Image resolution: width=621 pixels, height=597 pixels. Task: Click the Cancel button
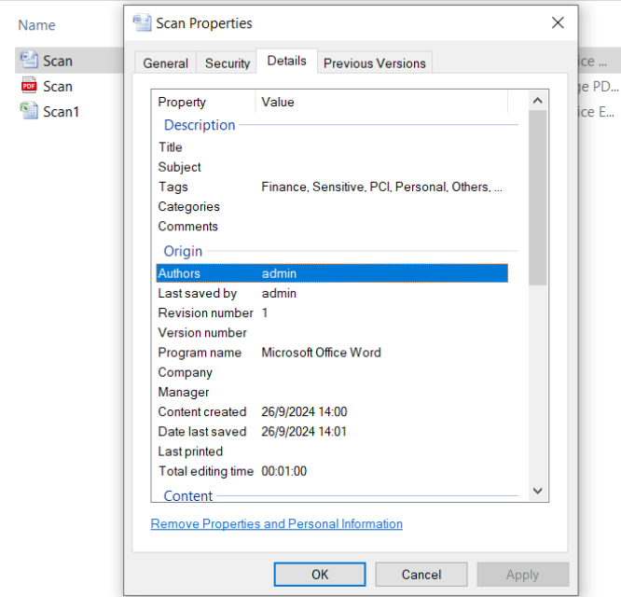click(x=421, y=575)
